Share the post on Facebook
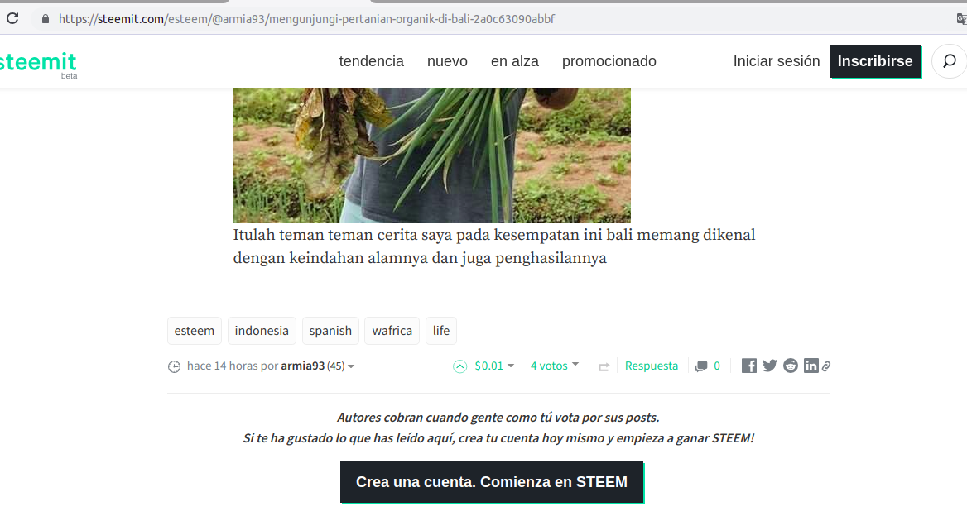The image size is (967, 521). click(x=748, y=365)
